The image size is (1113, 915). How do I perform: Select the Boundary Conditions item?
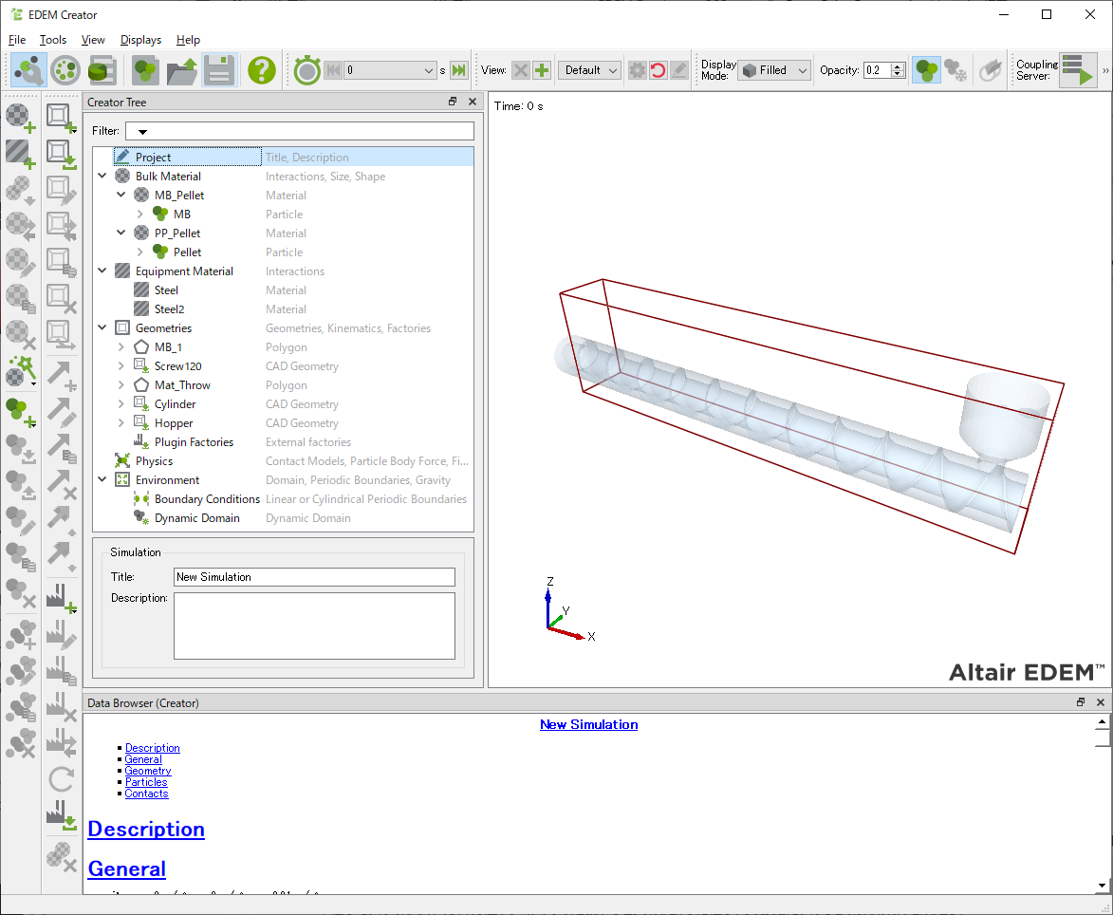pos(207,499)
